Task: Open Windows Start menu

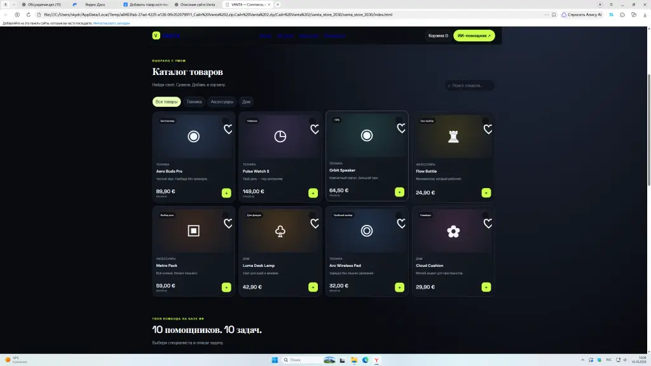Action: point(275,360)
